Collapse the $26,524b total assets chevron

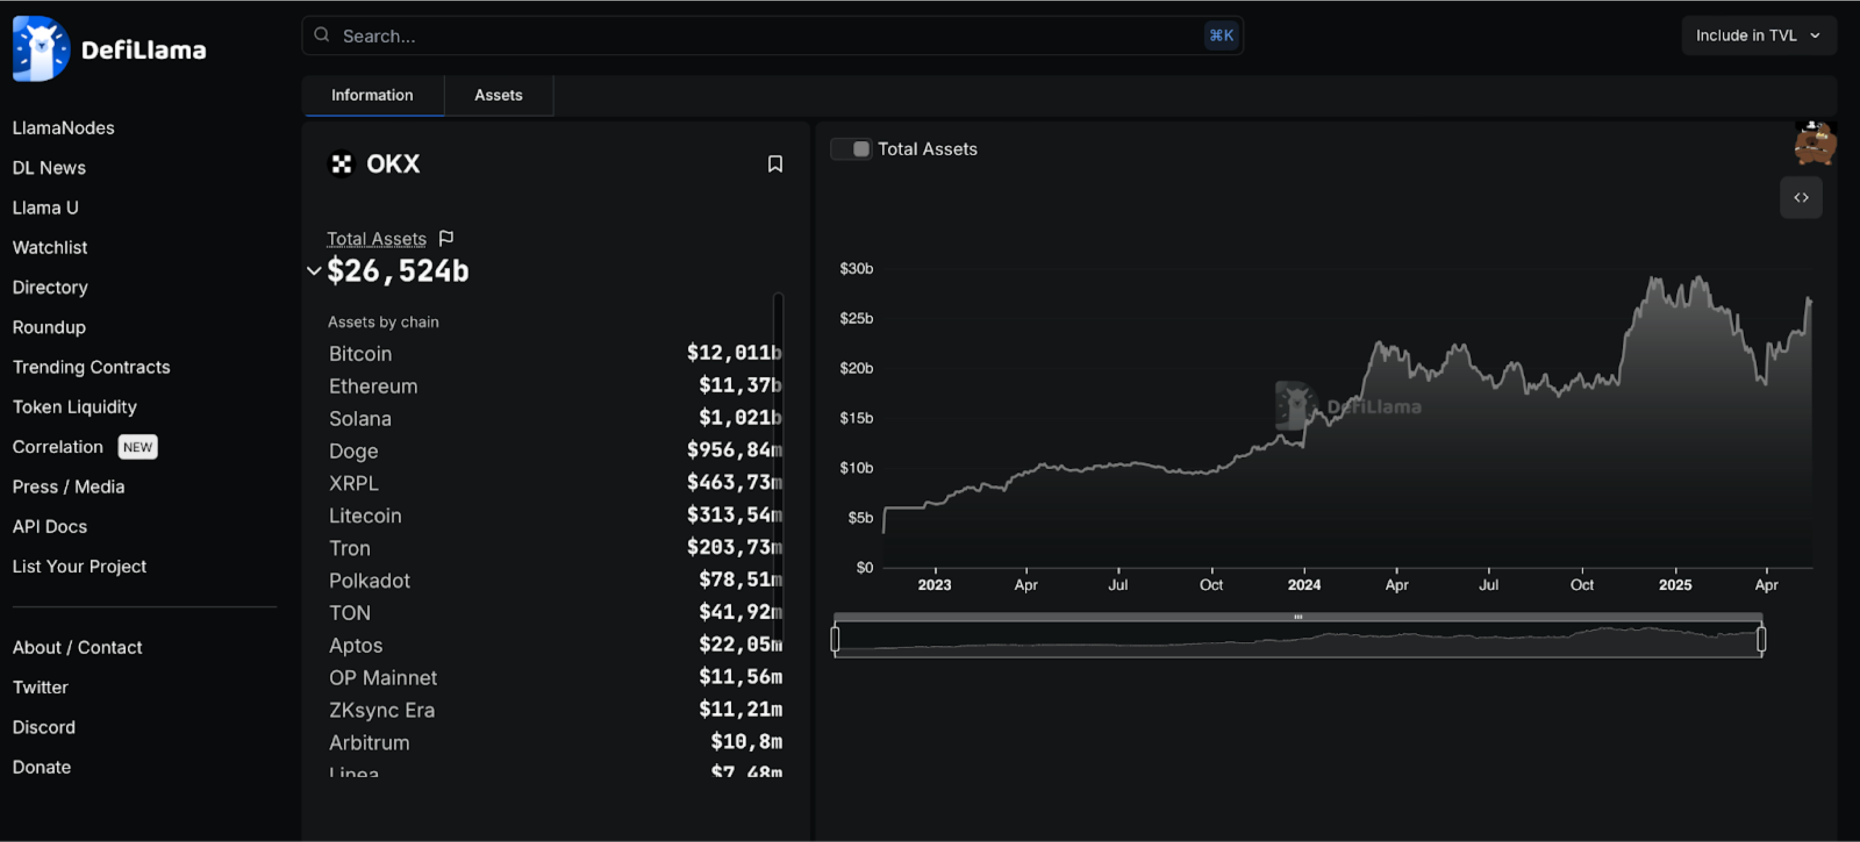[x=313, y=271]
